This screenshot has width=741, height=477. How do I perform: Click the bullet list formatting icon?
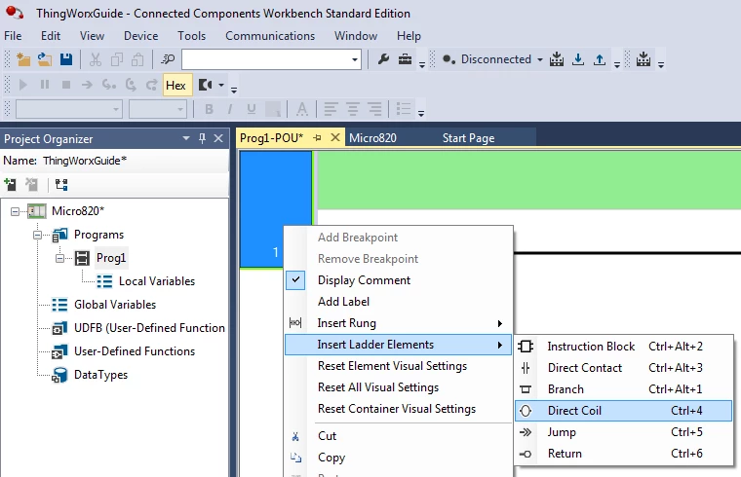[404, 109]
